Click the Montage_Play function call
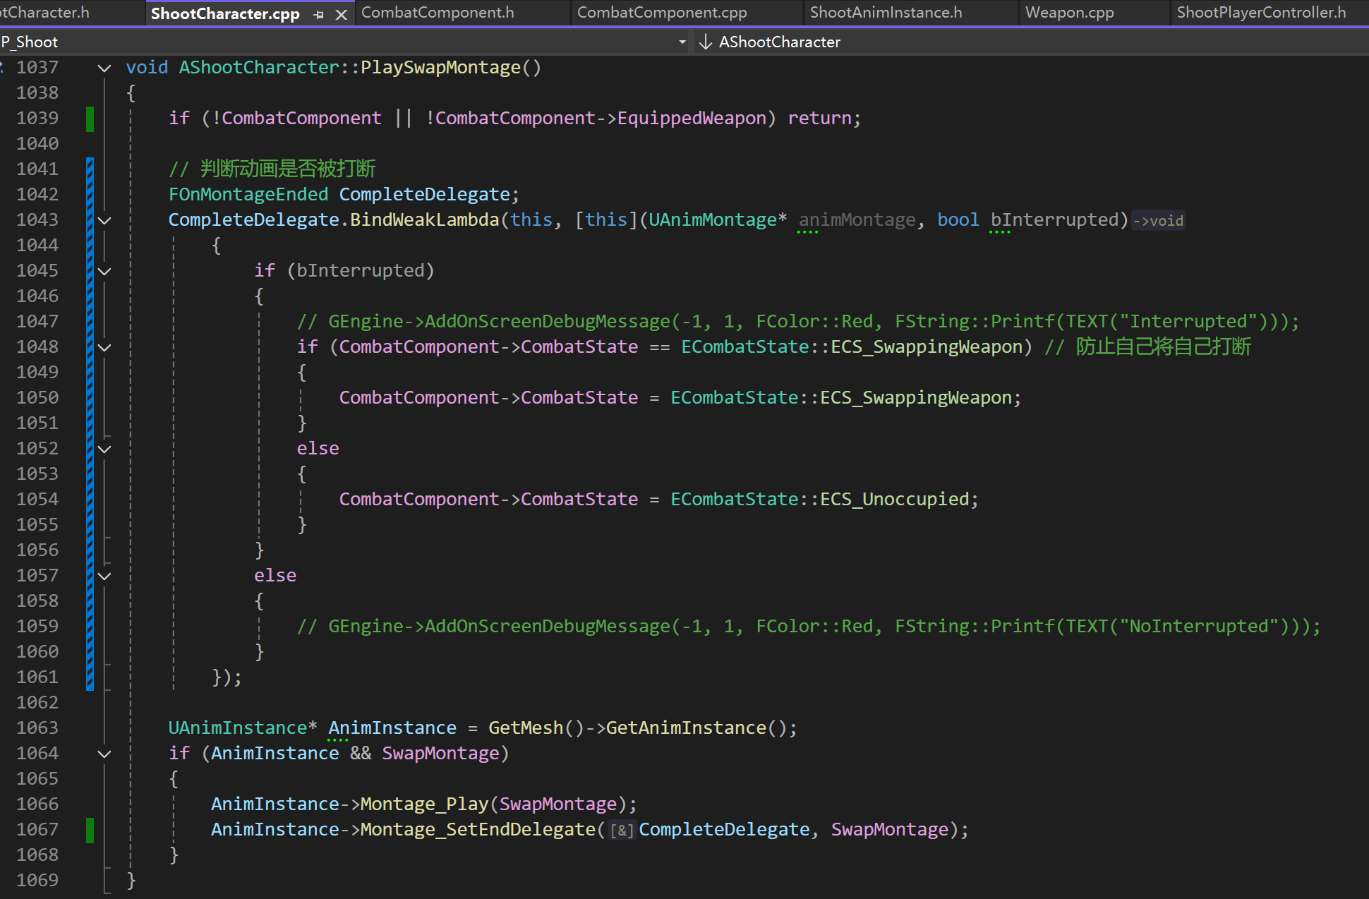The height and width of the screenshot is (899, 1369). pyautogui.click(x=424, y=804)
